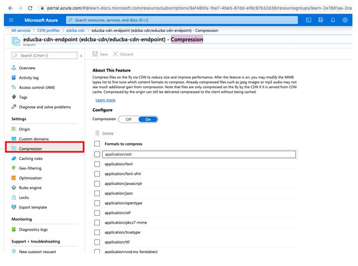Click the Save disk icon
The height and width of the screenshot is (266, 358).
[x=95, y=54]
